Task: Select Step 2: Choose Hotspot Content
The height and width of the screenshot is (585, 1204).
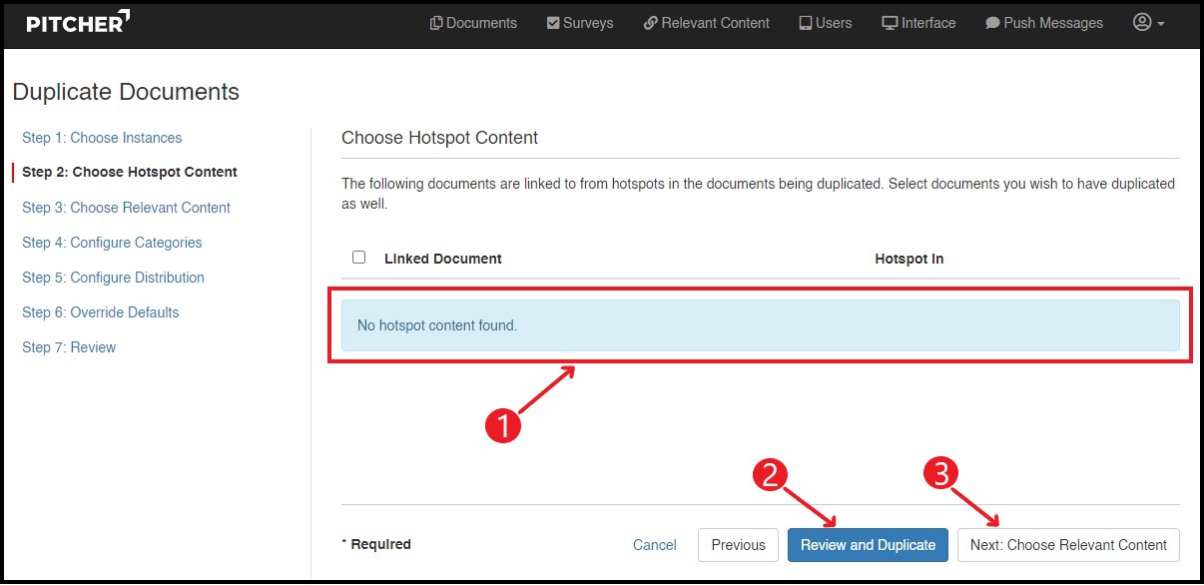Action: click(130, 172)
